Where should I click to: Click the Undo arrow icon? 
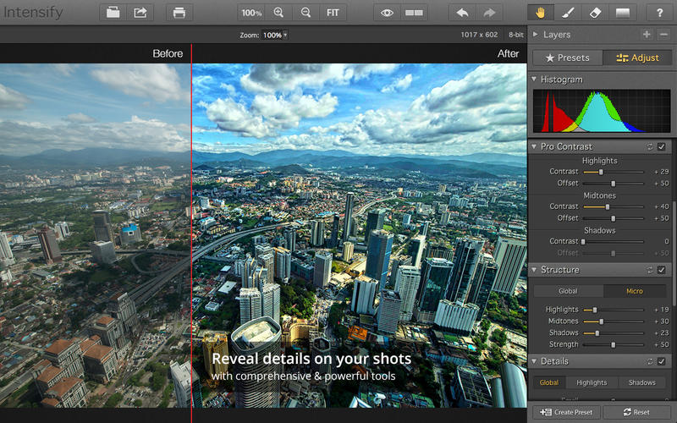click(461, 13)
